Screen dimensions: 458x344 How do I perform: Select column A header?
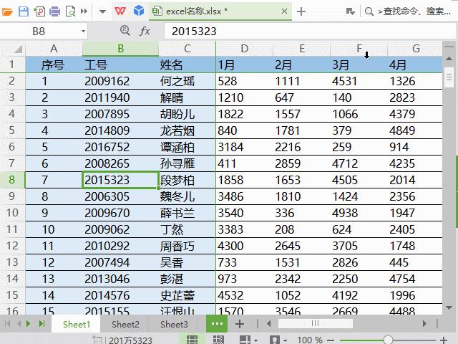click(54, 49)
